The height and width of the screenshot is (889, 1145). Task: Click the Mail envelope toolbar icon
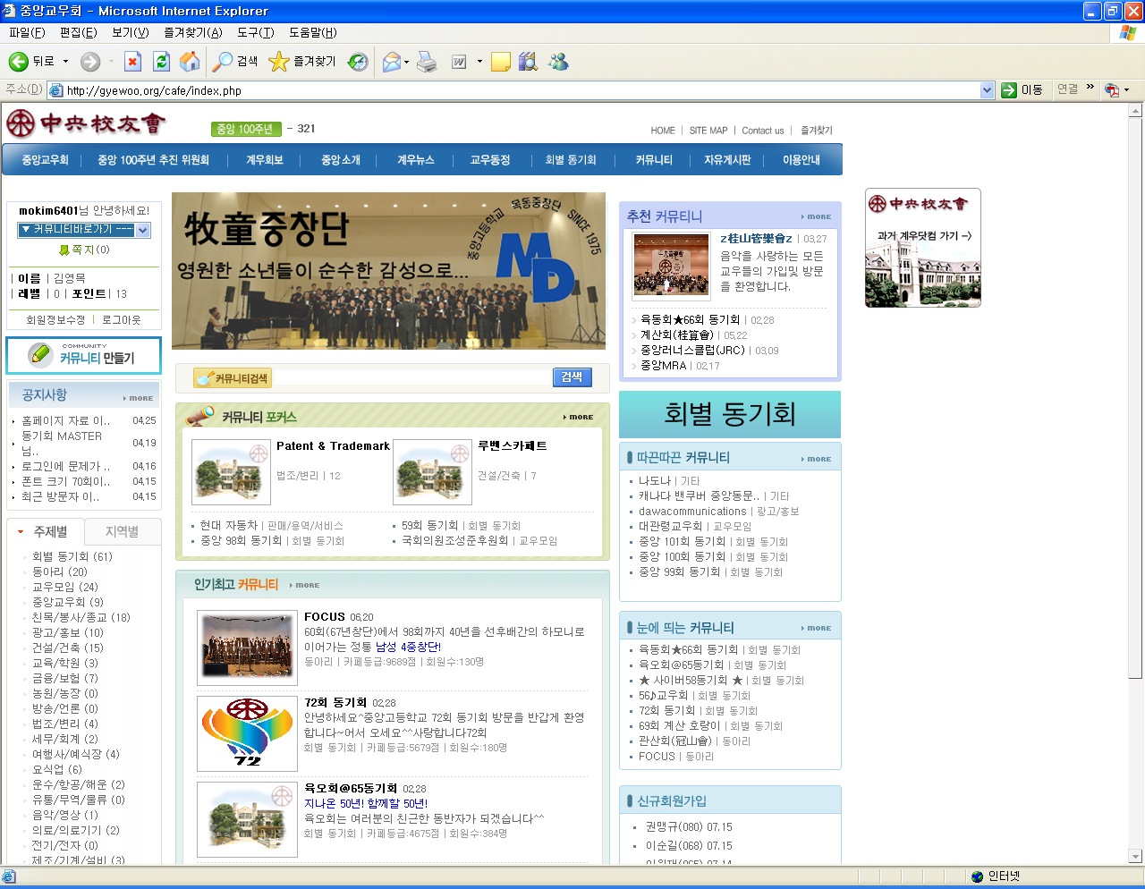tap(391, 62)
